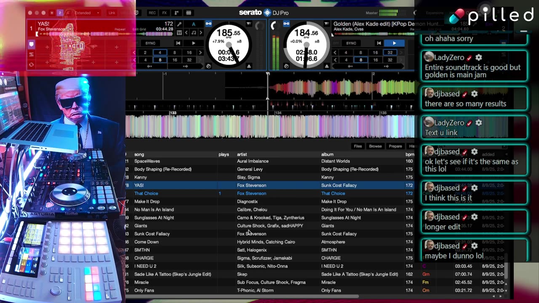Open the Browse library tab
The width and height of the screenshot is (539, 303).
pyautogui.click(x=375, y=146)
